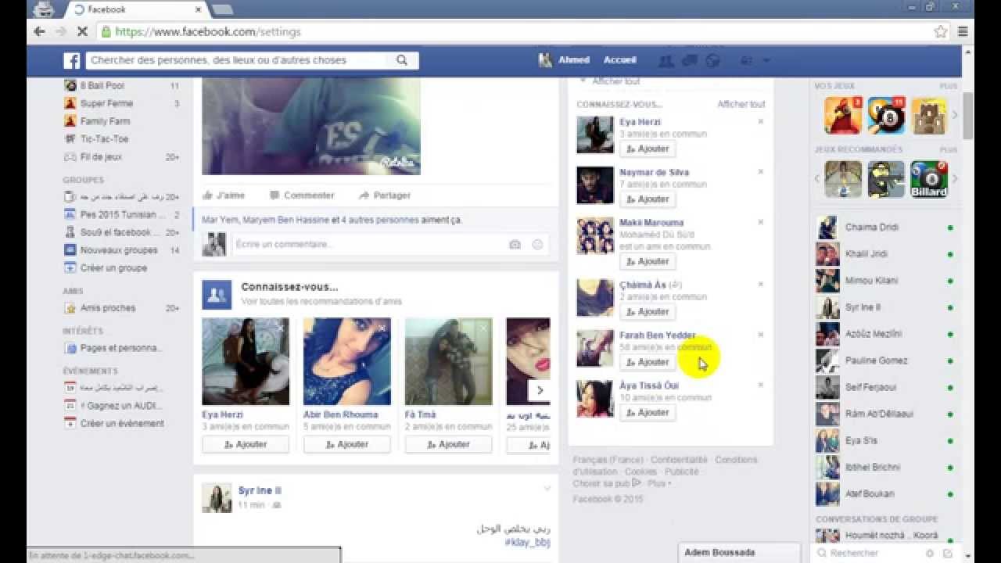
Task: Click the PLUS link beside Vos Jeux
Action: click(x=949, y=86)
